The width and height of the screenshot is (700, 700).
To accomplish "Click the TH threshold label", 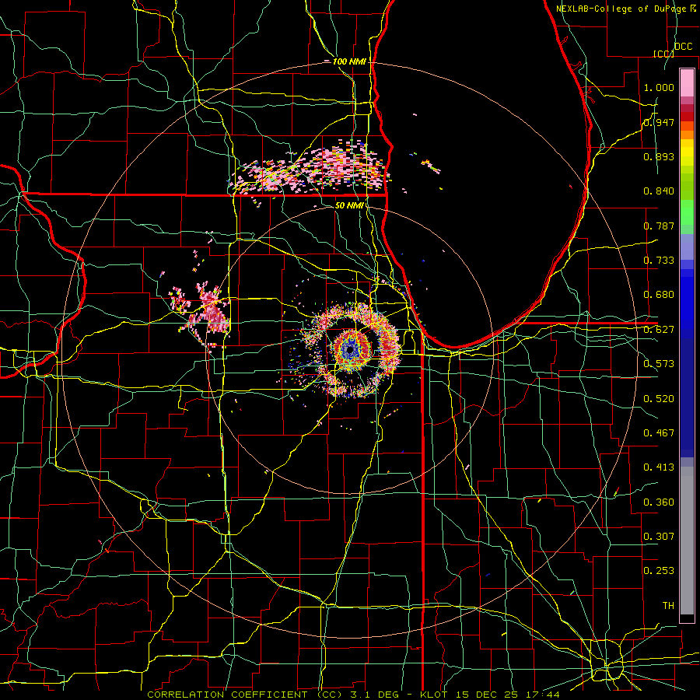I will pos(668,606).
